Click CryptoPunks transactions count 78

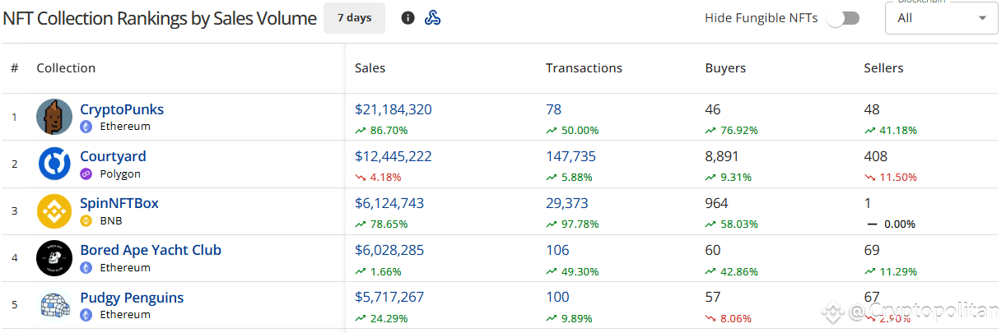553,109
